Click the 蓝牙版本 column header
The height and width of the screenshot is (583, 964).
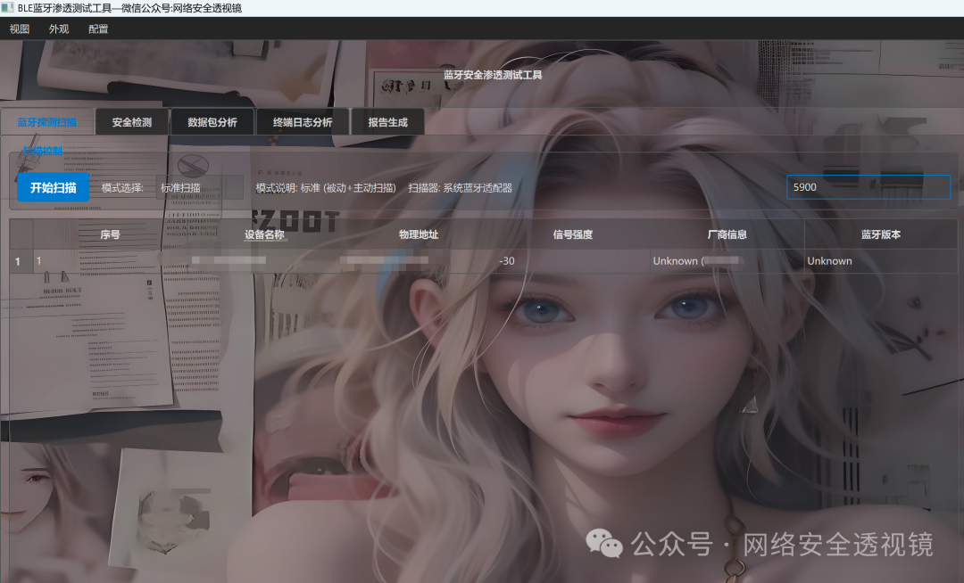click(881, 234)
